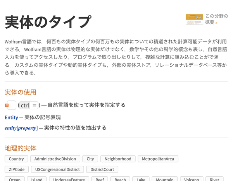The height and width of the screenshot is (181, 233).
Task: Open the entity[property] reference link
Action: click(21, 128)
